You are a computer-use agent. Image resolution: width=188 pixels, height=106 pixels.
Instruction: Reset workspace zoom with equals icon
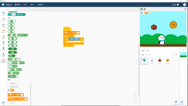(135, 102)
